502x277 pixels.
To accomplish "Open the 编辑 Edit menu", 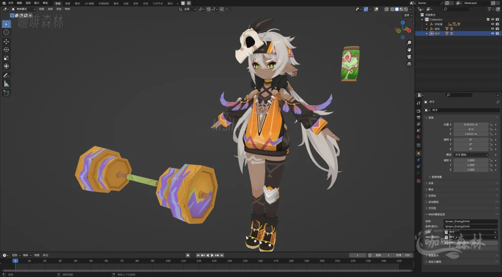I will pyautogui.click(x=20, y=3).
